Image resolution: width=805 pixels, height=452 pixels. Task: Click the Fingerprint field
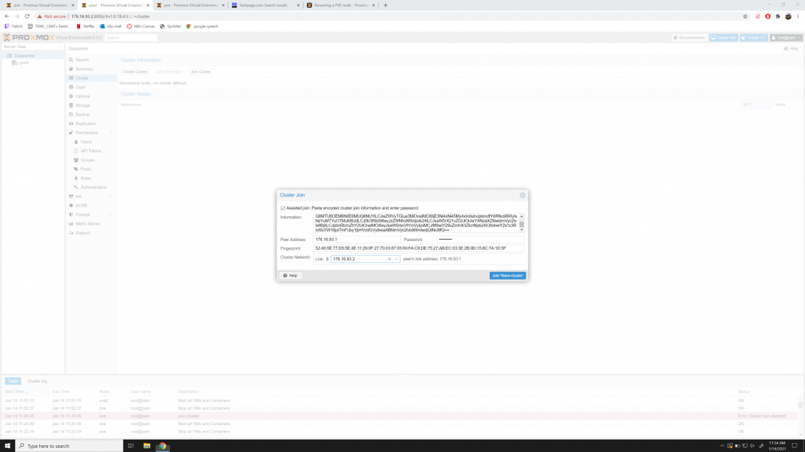418,248
